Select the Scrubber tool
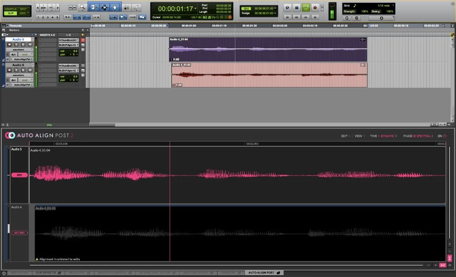The width and height of the screenshot is (456, 277). tap(127, 6)
